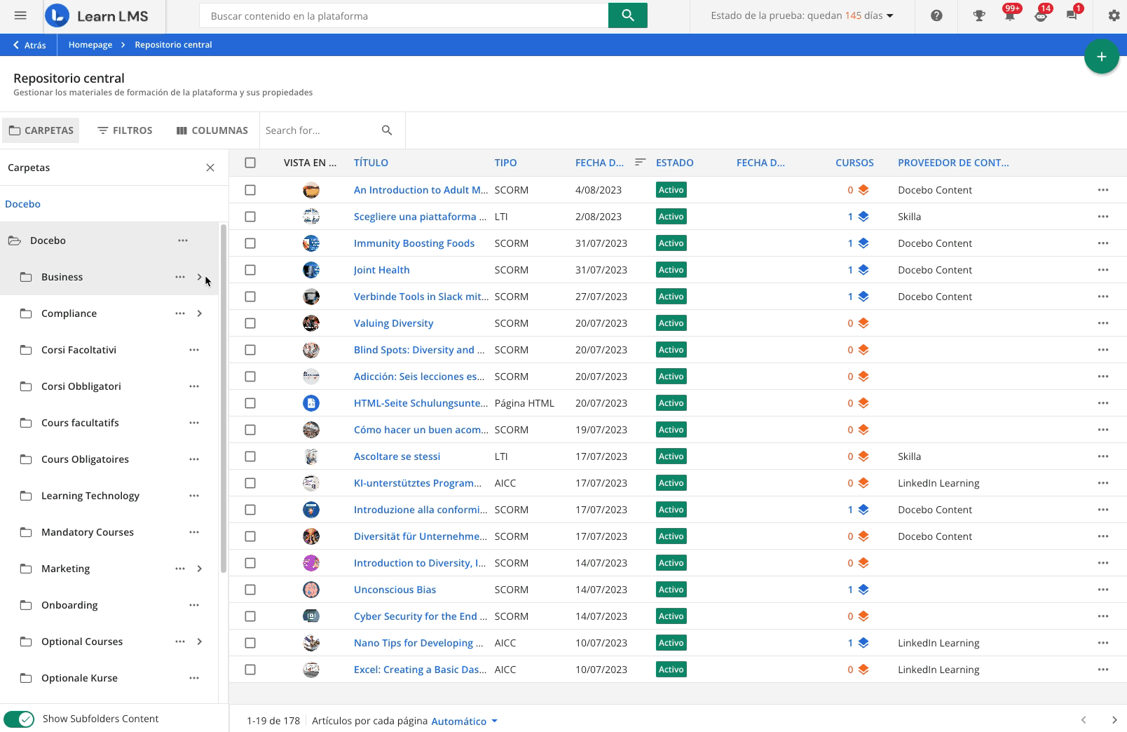Go to previous page arrow
The width and height of the screenshot is (1127, 732).
click(x=1084, y=720)
